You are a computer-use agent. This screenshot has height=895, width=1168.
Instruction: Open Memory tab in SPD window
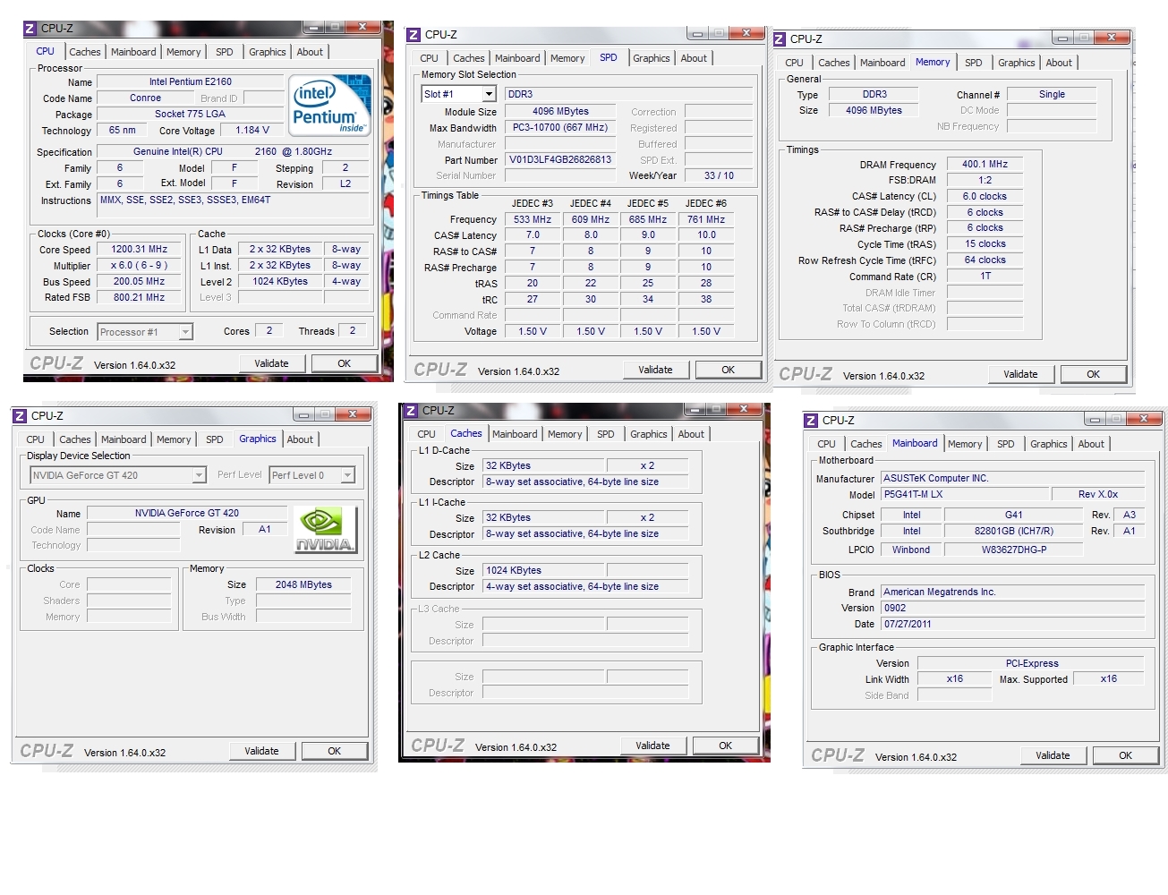coord(567,58)
